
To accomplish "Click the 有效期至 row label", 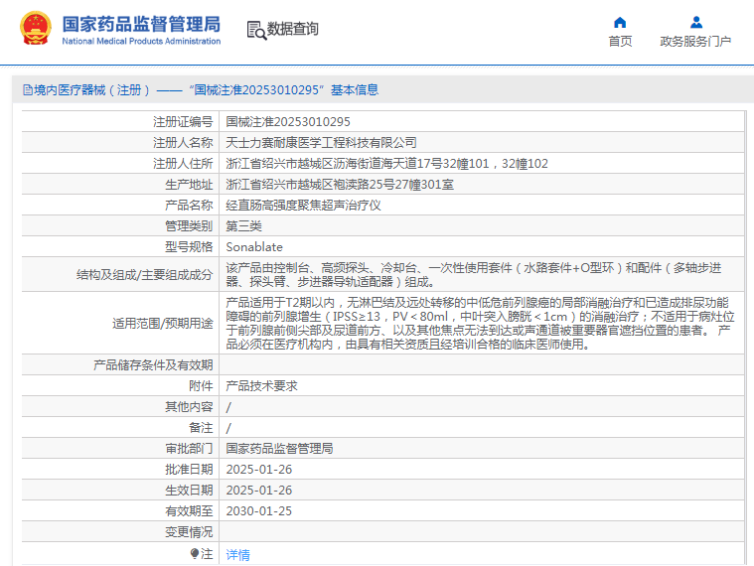I will pyautogui.click(x=189, y=511).
